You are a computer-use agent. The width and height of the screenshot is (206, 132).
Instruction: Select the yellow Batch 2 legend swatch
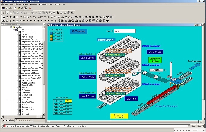tap(51, 36)
